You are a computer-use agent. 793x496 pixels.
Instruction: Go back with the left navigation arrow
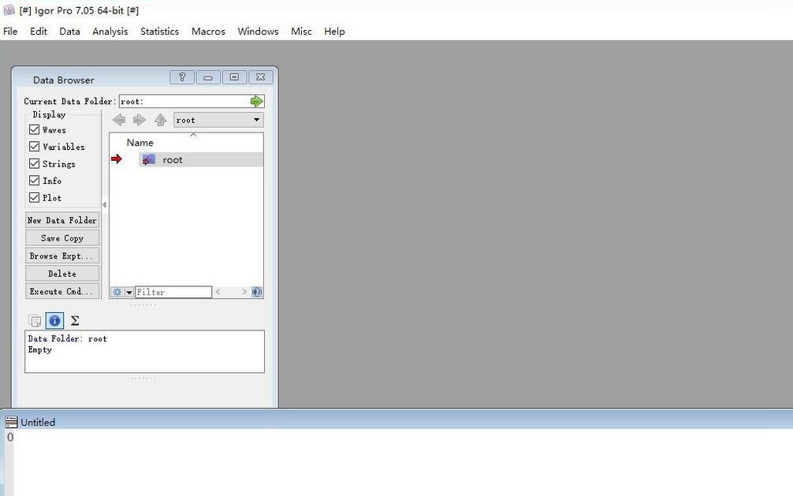point(119,120)
